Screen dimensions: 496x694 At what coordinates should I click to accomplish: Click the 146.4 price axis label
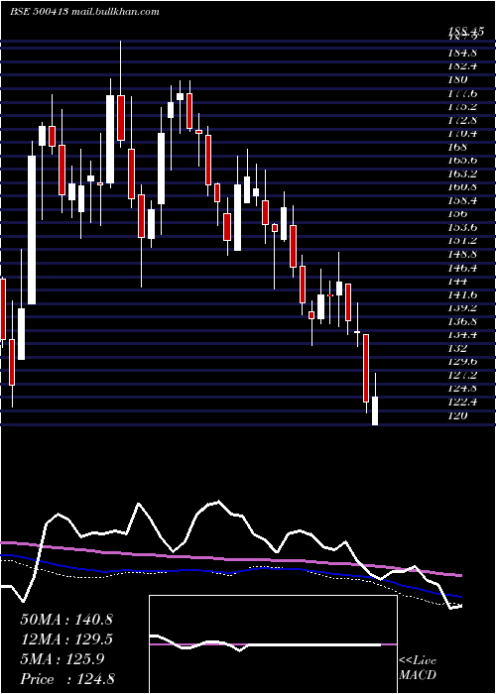(x=462, y=269)
